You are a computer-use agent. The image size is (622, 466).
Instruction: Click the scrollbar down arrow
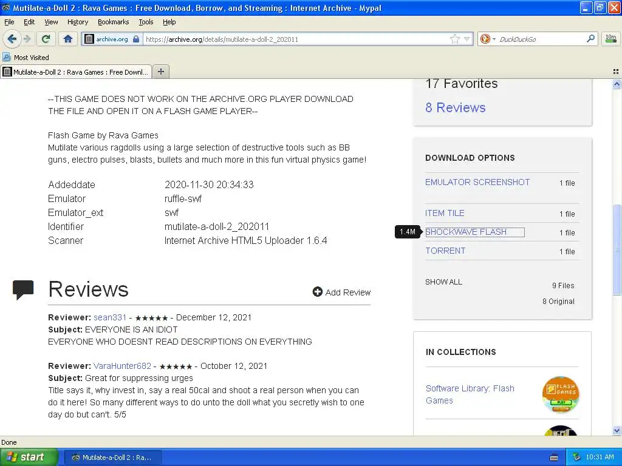[x=617, y=430]
